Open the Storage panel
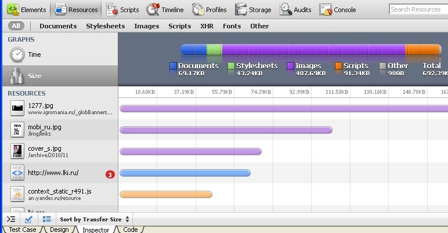 [x=253, y=9]
